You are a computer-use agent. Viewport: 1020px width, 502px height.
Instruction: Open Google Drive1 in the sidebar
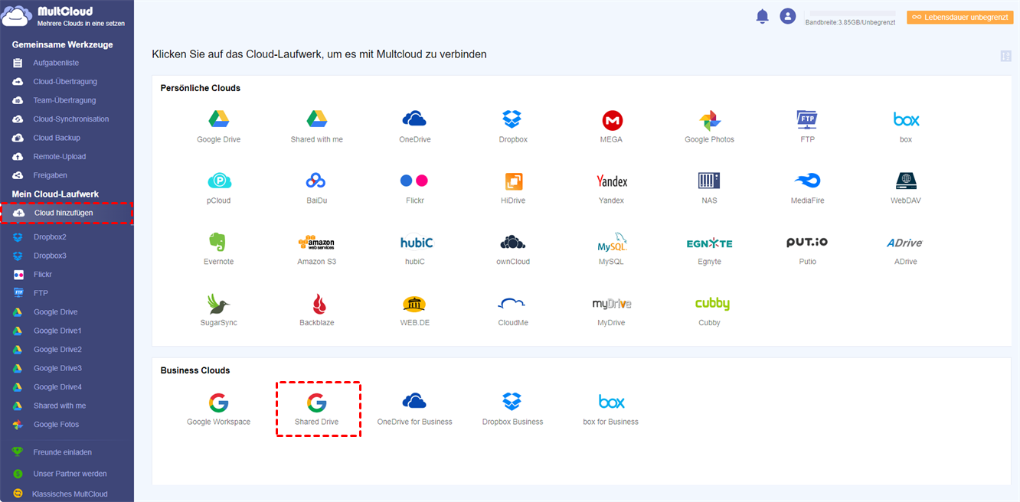coord(57,331)
